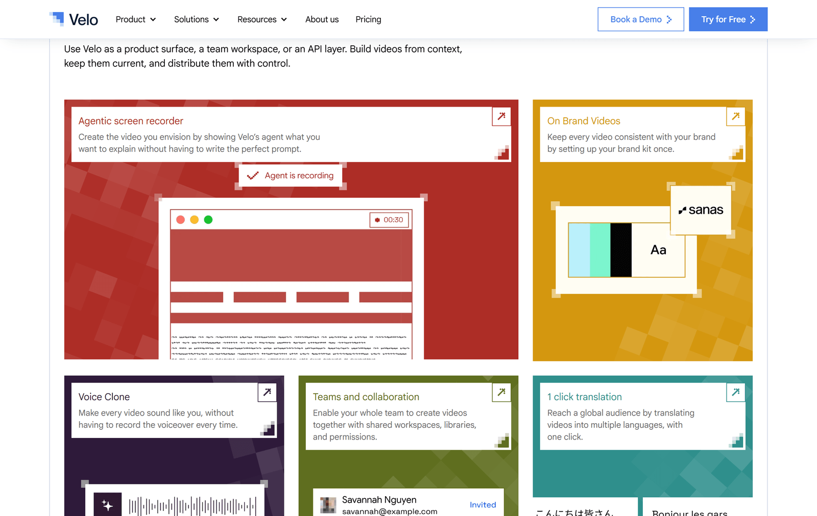Expand the Resources dropdown menu
Screen dimensions: 817x516
point(262,19)
